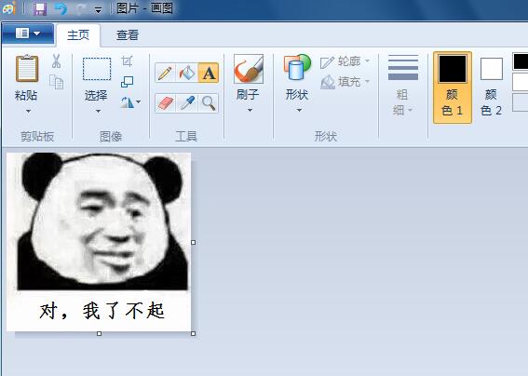The image size is (528, 376).
Task: Open the 填充 fill dropdown
Action: [x=345, y=82]
